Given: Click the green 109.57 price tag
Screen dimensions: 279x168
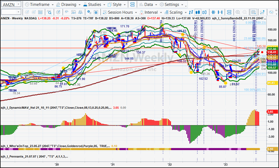Looking at the screenshot, I should (272, 68).
